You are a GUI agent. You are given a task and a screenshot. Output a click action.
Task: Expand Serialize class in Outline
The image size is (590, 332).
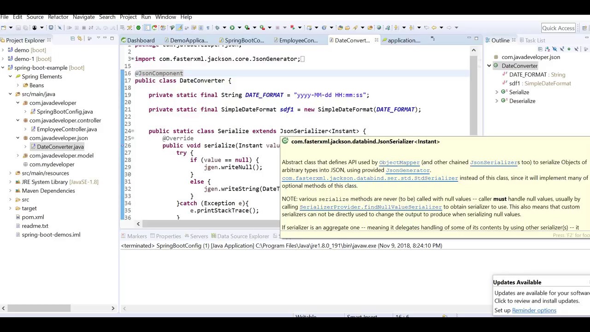[x=496, y=92]
